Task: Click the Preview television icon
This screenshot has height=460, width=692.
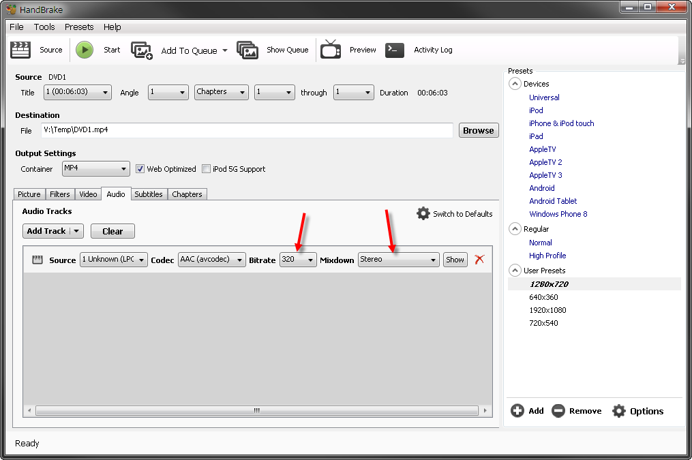Action: (331, 50)
